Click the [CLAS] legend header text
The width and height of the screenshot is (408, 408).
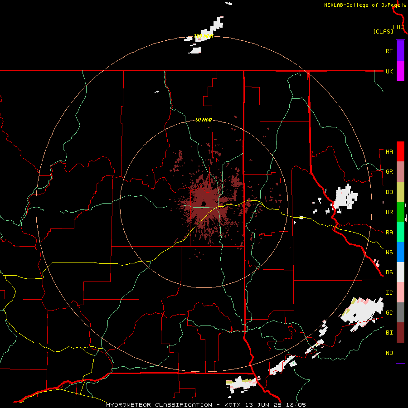click(383, 32)
